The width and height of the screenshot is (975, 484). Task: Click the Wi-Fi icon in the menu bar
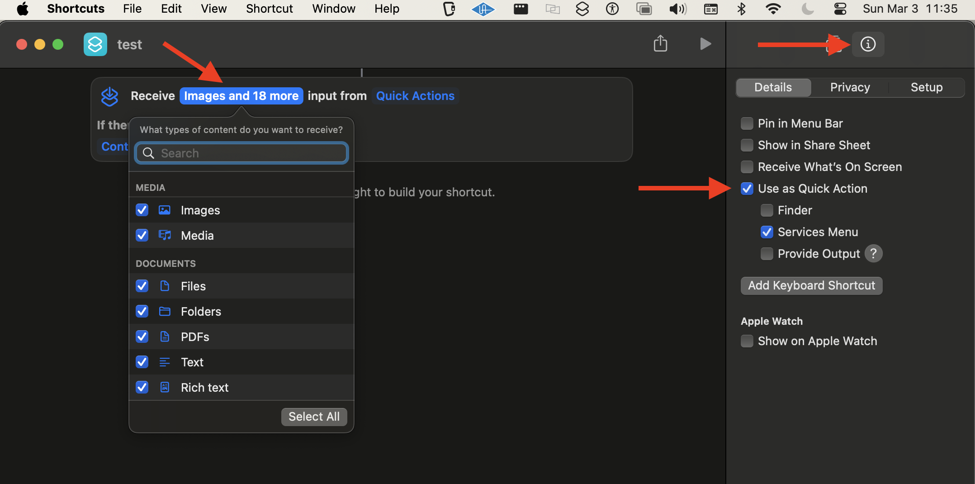tap(773, 9)
